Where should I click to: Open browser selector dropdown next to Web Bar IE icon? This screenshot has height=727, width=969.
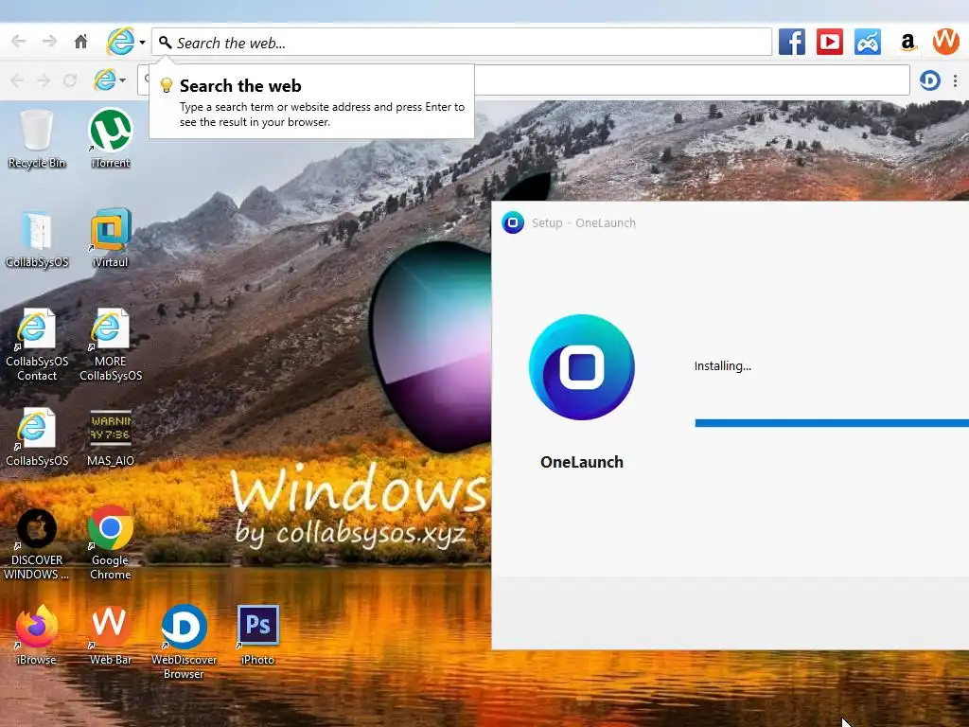click(142, 43)
